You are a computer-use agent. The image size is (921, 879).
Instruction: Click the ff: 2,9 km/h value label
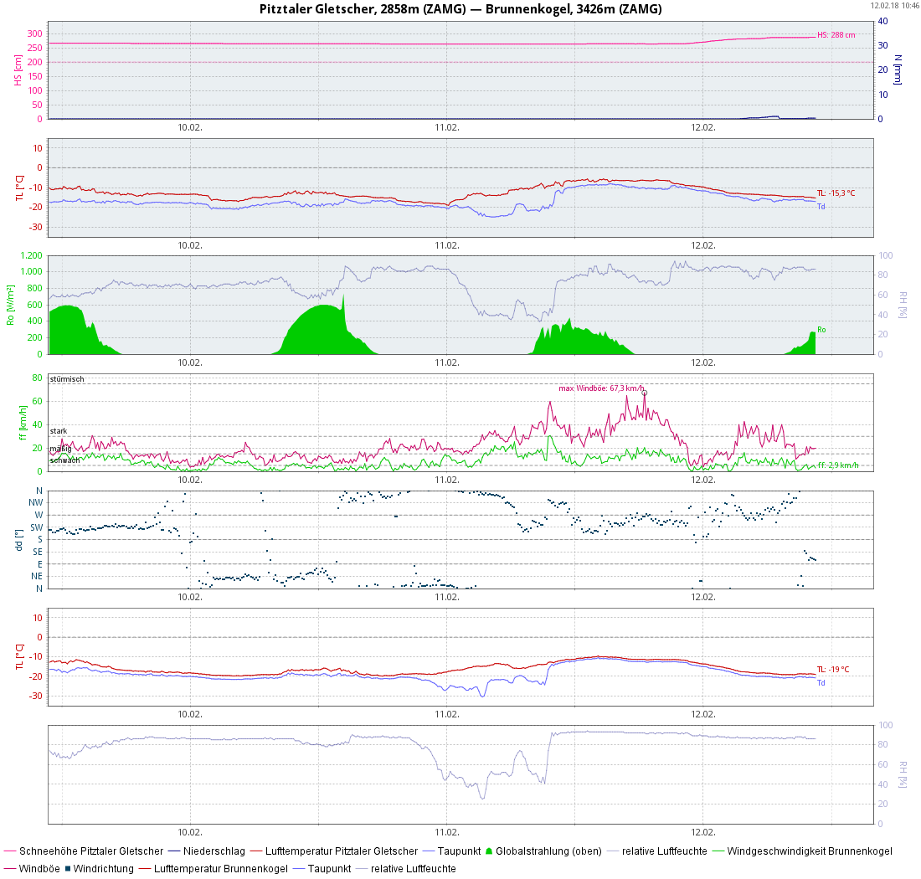click(838, 465)
